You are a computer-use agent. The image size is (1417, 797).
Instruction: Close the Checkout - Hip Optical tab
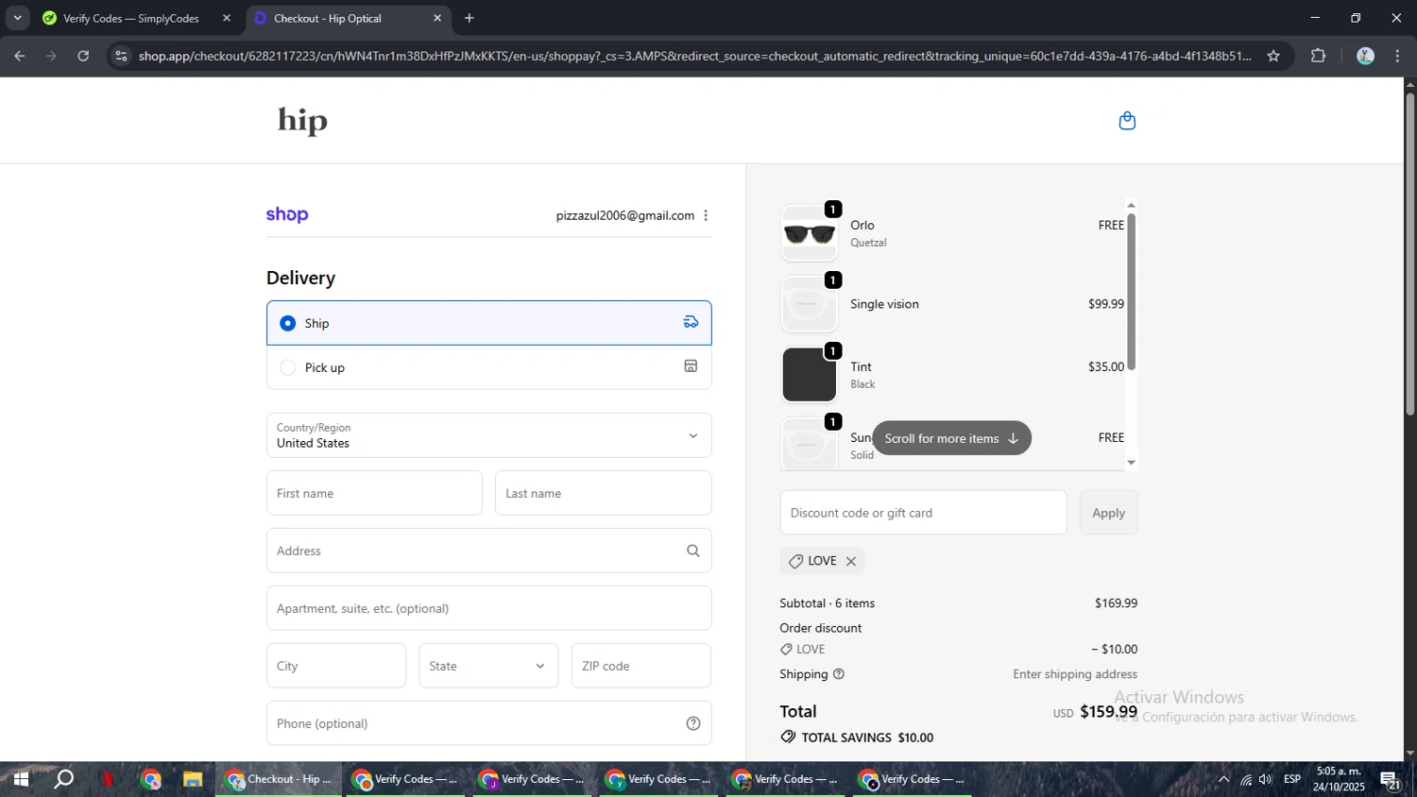coord(437,18)
